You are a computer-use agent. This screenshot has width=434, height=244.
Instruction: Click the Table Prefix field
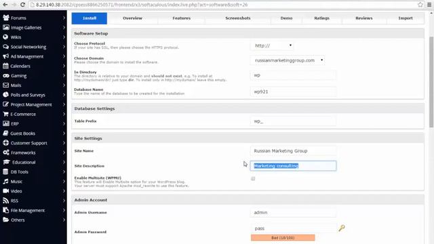point(293,121)
